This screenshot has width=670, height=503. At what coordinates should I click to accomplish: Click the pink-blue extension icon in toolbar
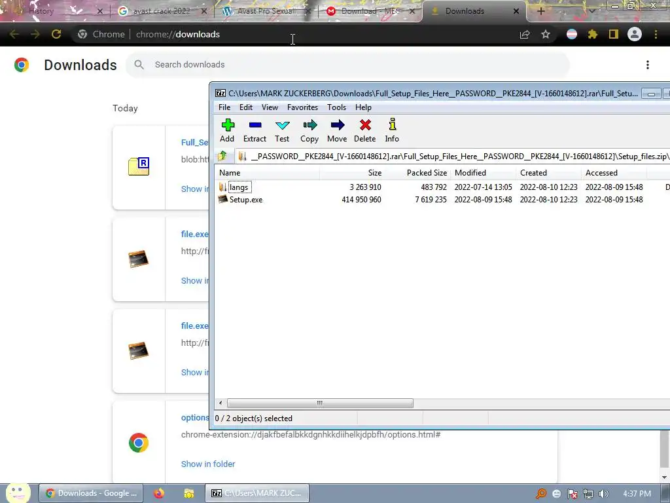[x=572, y=35]
